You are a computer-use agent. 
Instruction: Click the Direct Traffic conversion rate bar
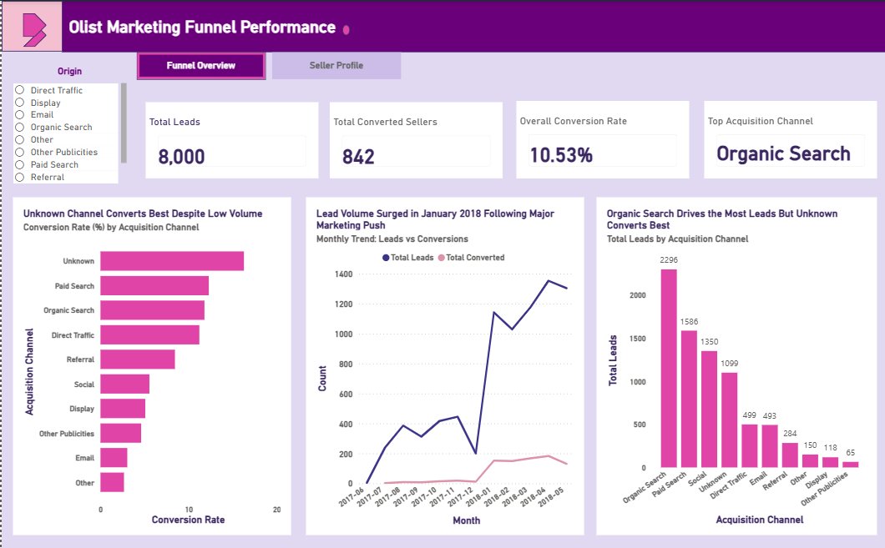pyautogui.click(x=149, y=335)
